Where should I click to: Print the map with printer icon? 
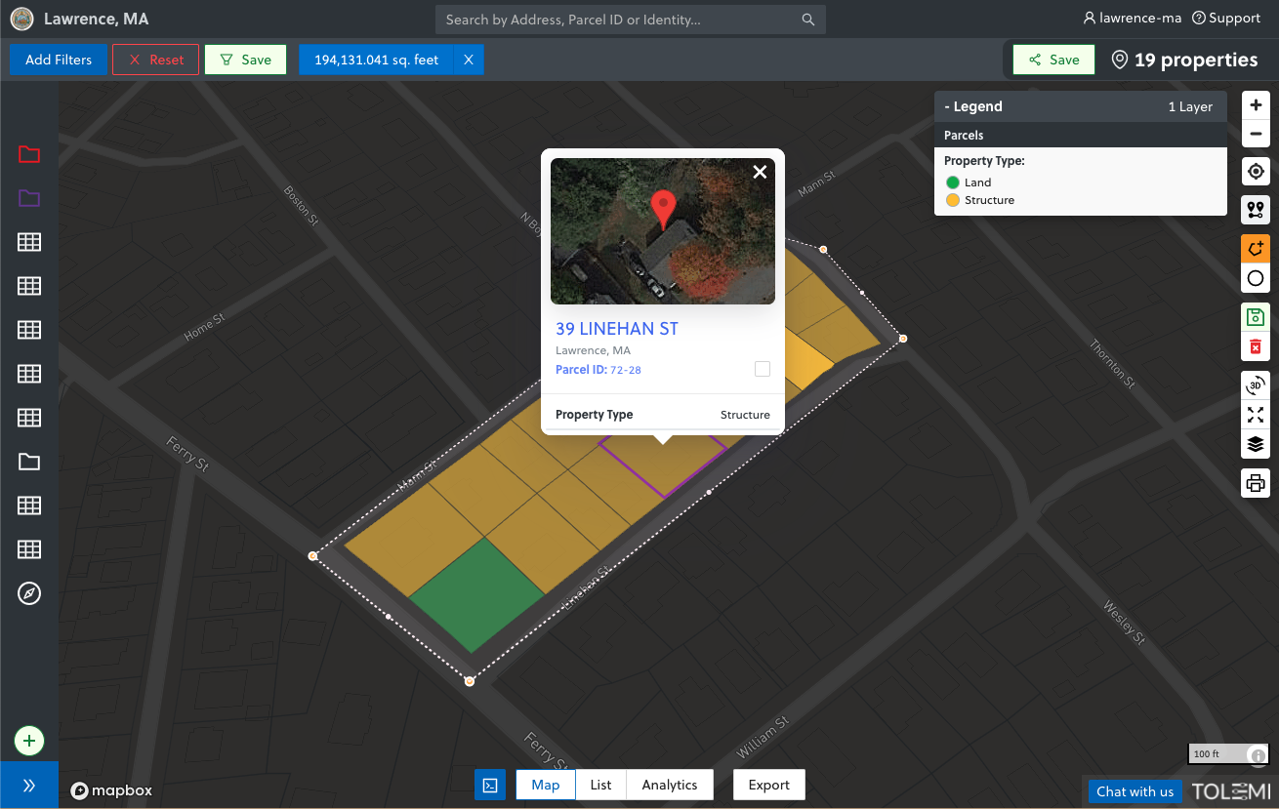pyautogui.click(x=1256, y=483)
